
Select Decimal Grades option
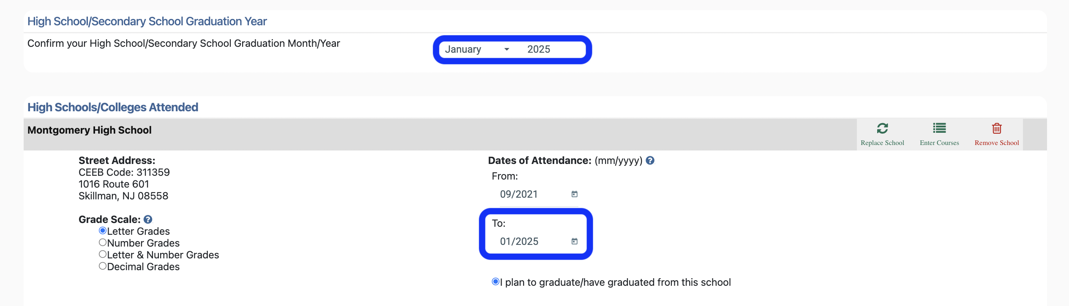(102, 266)
